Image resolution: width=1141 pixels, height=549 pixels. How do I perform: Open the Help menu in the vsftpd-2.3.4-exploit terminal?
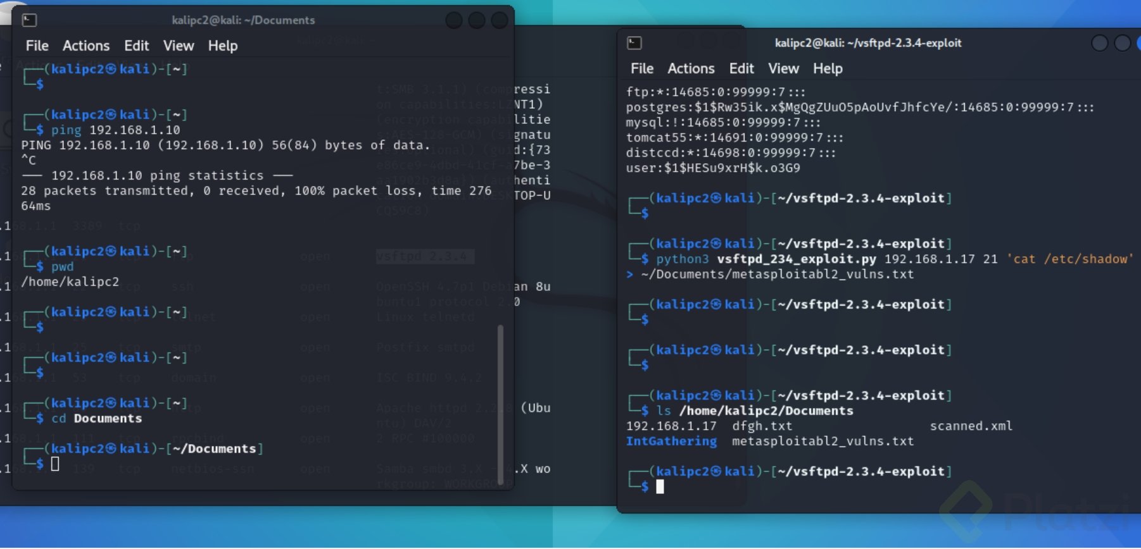click(x=828, y=68)
